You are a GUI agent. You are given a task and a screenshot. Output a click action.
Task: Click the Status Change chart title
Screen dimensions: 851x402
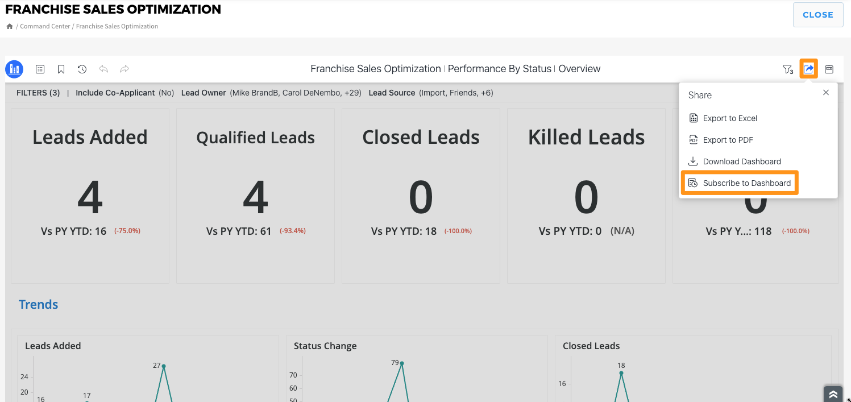click(x=325, y=346)
